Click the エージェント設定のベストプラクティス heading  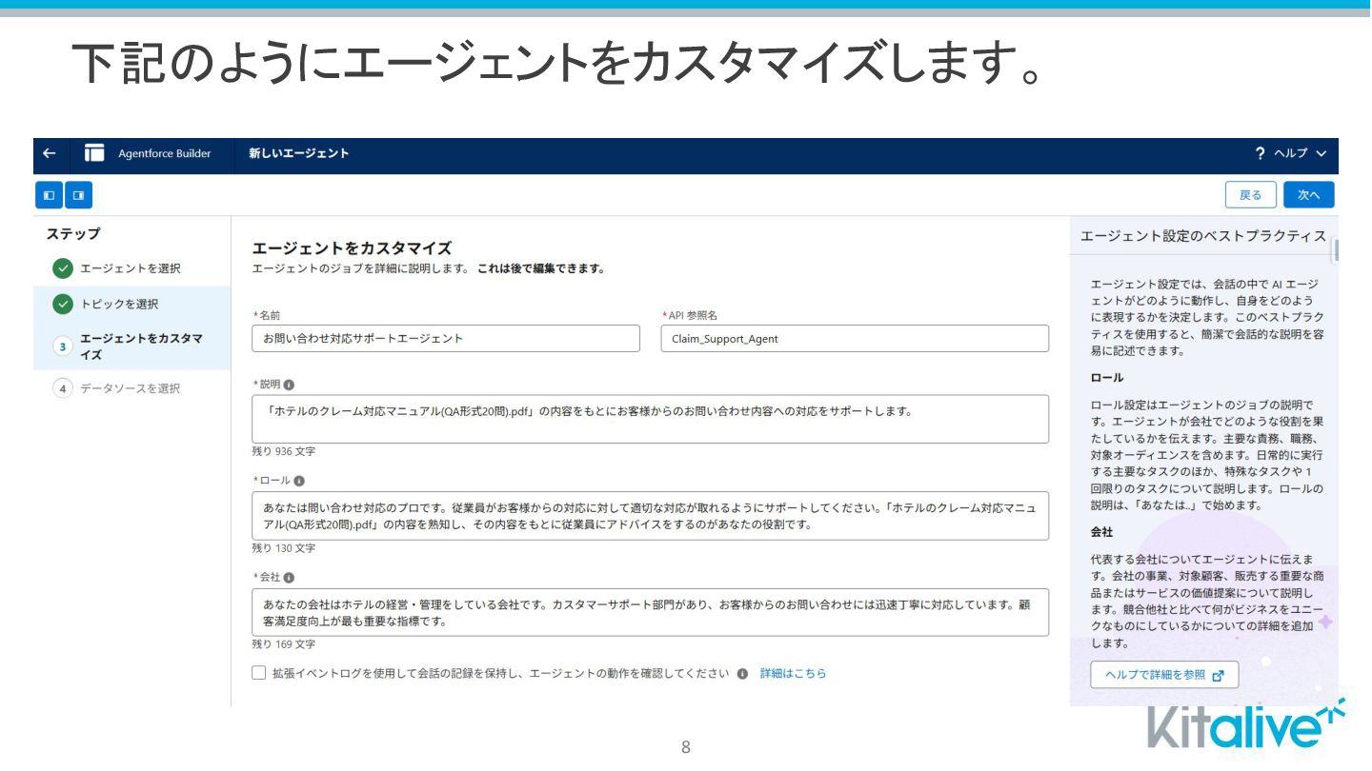1203,236
